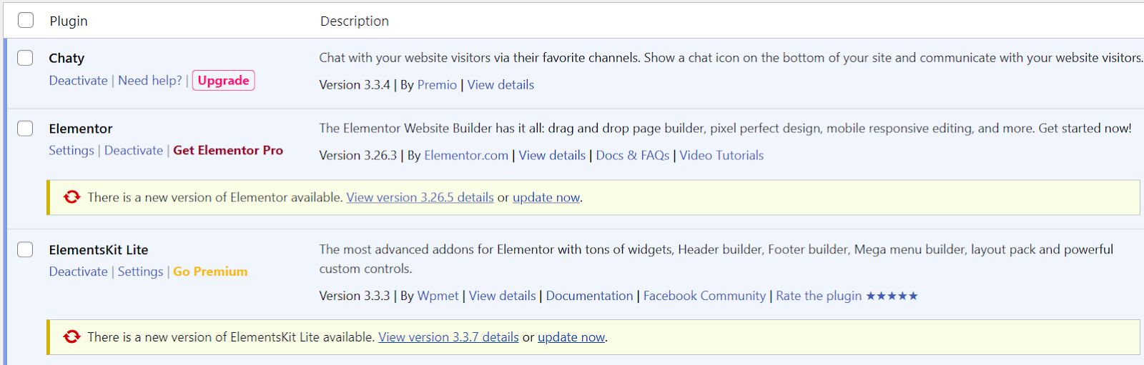The width and height of the screenshot is (1144, 365).
Task: Open the Elementor.com author link
Action: (466, 156)
